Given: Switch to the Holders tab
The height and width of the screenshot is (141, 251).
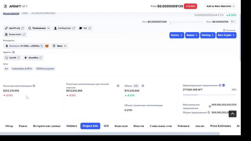Looking at the screenshot, I should 72,126.
